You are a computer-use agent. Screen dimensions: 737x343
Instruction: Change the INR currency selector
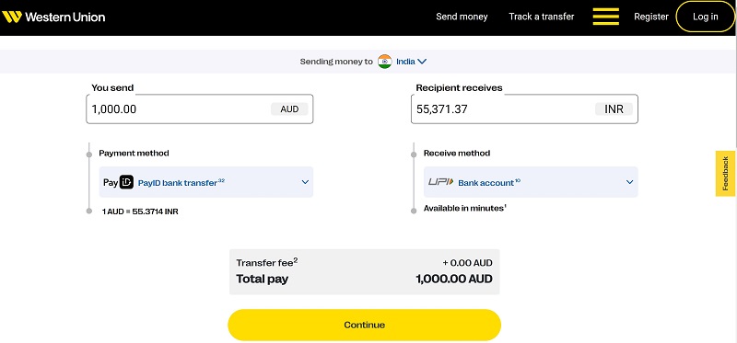614,109
